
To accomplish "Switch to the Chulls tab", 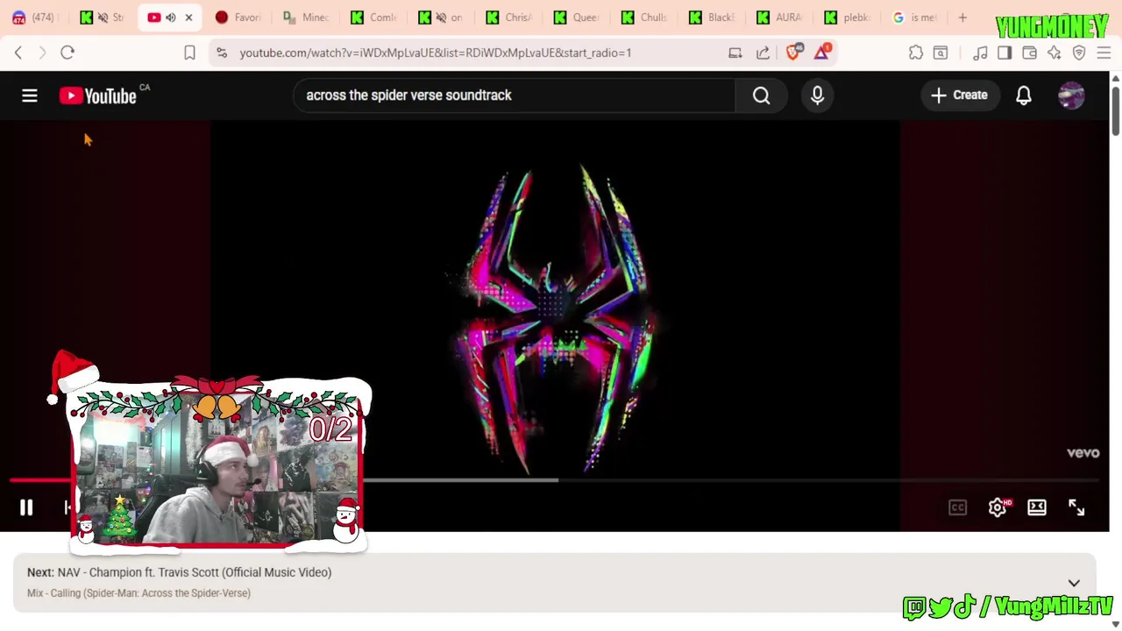I will click(x=644, y=18).
